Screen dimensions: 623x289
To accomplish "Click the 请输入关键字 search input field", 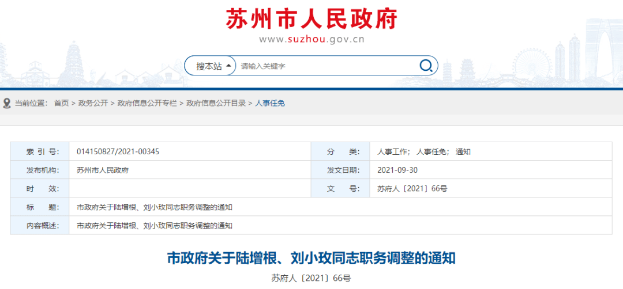I will point(326,66).
